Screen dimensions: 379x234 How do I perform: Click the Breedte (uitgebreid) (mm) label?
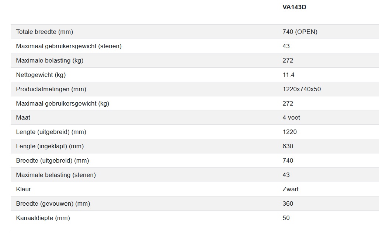point(52,160)
